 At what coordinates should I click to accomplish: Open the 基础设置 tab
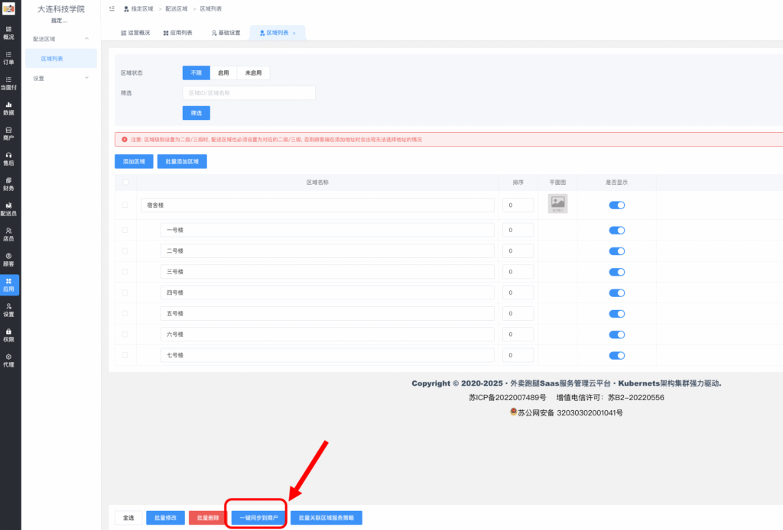[226, 34]
